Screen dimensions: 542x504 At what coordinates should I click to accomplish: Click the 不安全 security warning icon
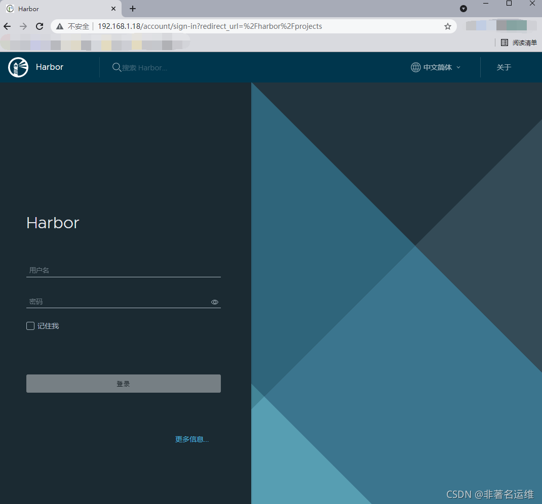(x=60, y=26)
